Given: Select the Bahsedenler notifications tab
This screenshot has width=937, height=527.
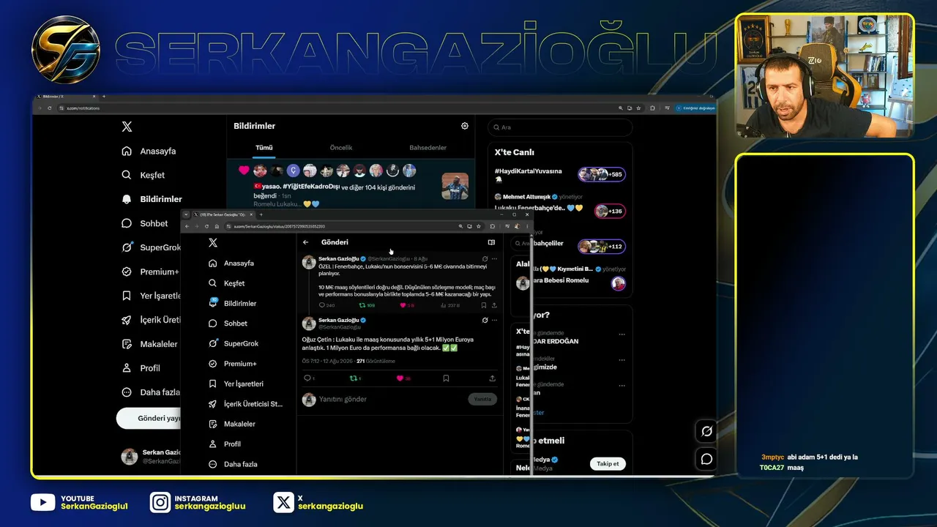Looking at the screenshot, I should coord(428,148).
